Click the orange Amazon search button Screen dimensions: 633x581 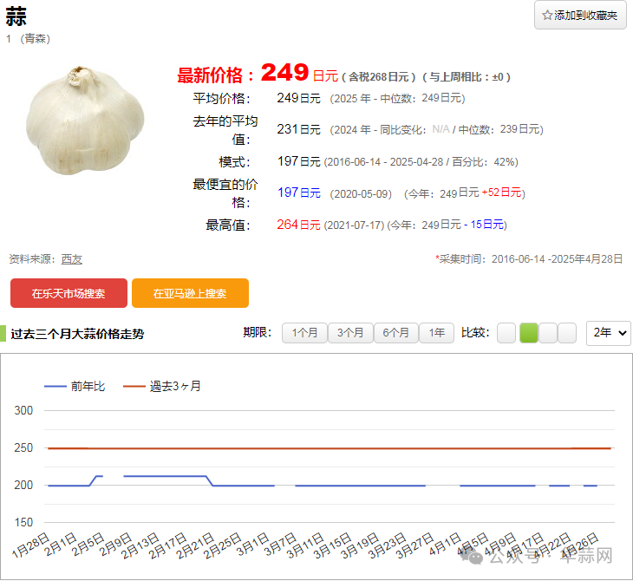(190, 293)
